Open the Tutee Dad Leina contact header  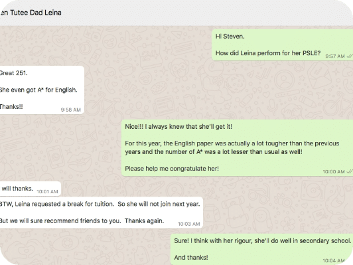[x=31, y=13]
